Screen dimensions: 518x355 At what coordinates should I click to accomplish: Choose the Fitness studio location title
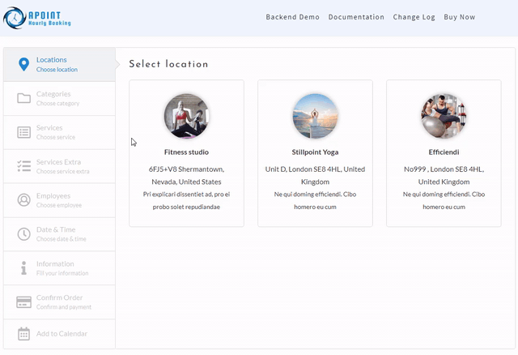[186, 152]
